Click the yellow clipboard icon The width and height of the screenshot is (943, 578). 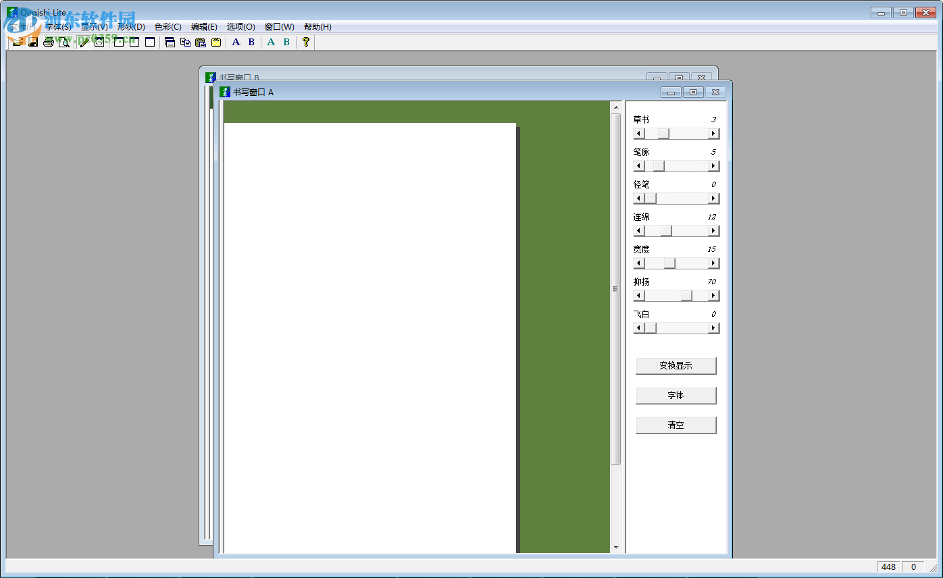(x=216, y=43)
